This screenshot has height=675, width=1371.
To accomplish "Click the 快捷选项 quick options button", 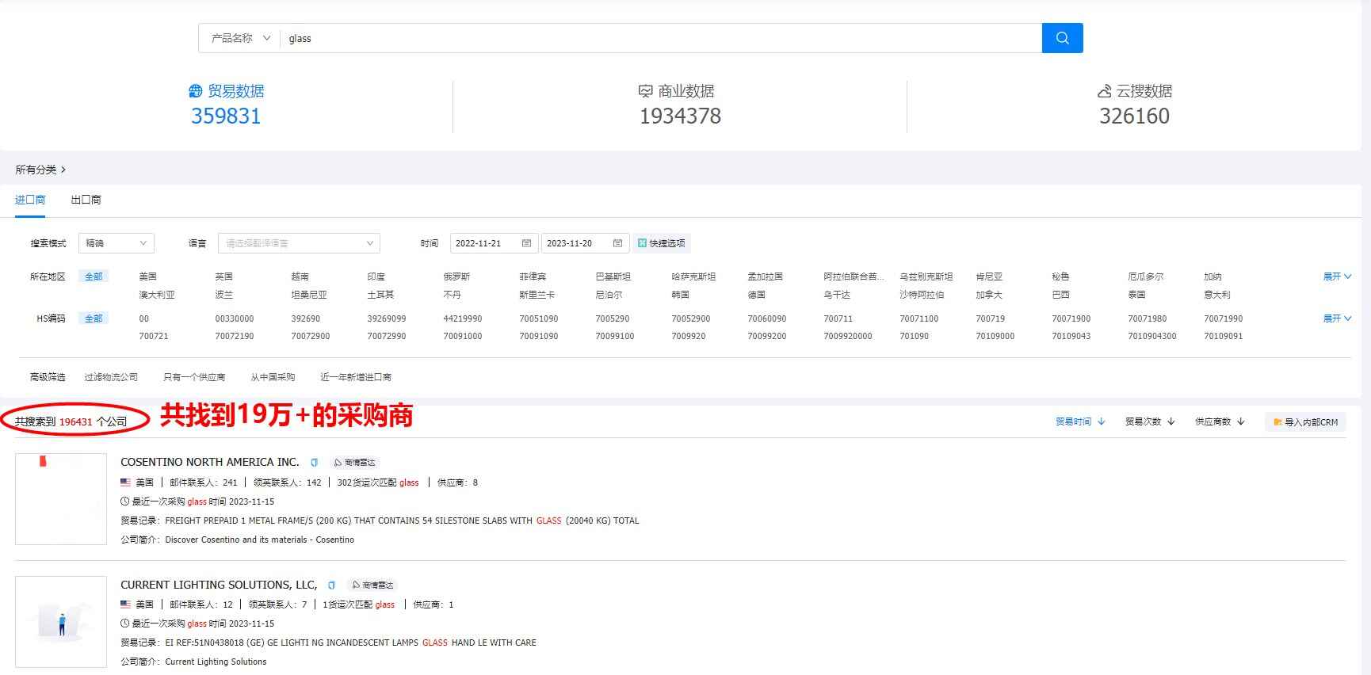I will (x=661, y=243).
